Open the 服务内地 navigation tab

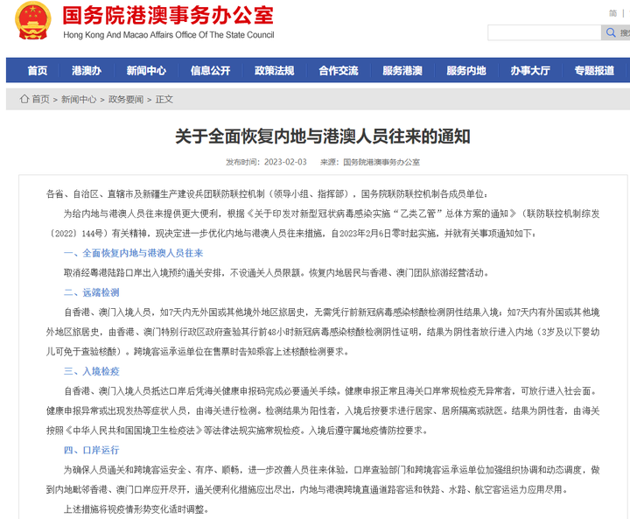[466, 71]
